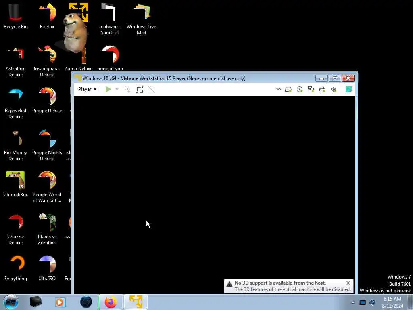Screen dimensions: 413x310
Task: Select the malware - Shortcut desktop icon
Action: [x=110, y=19]
